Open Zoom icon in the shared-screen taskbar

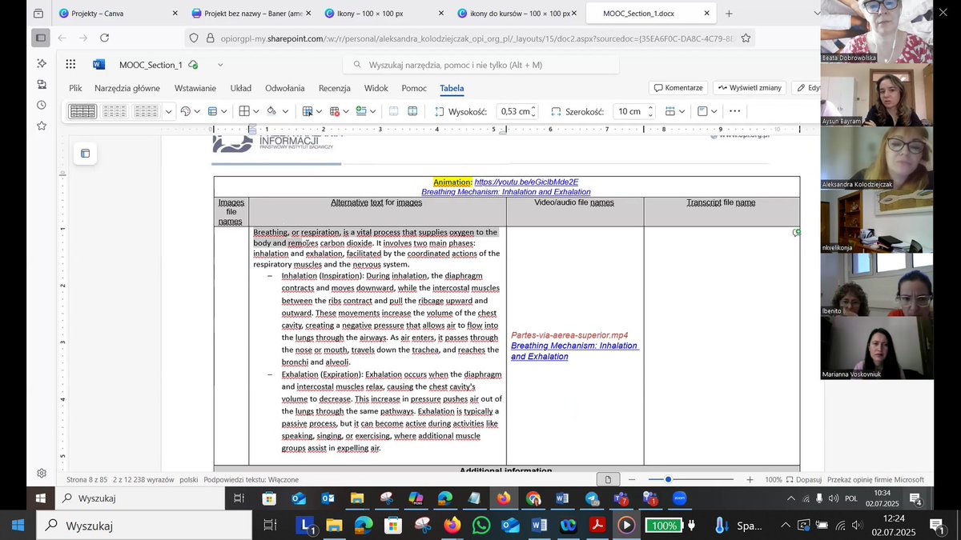click(679, 498)
